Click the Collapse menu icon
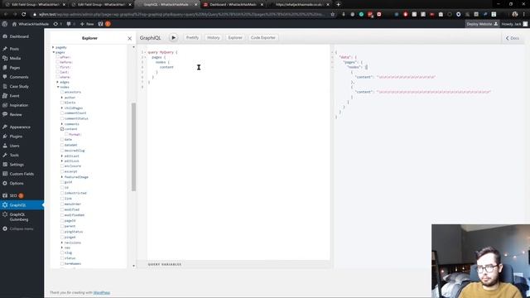This screenshot has width=530, height=298. click(5, 228)
